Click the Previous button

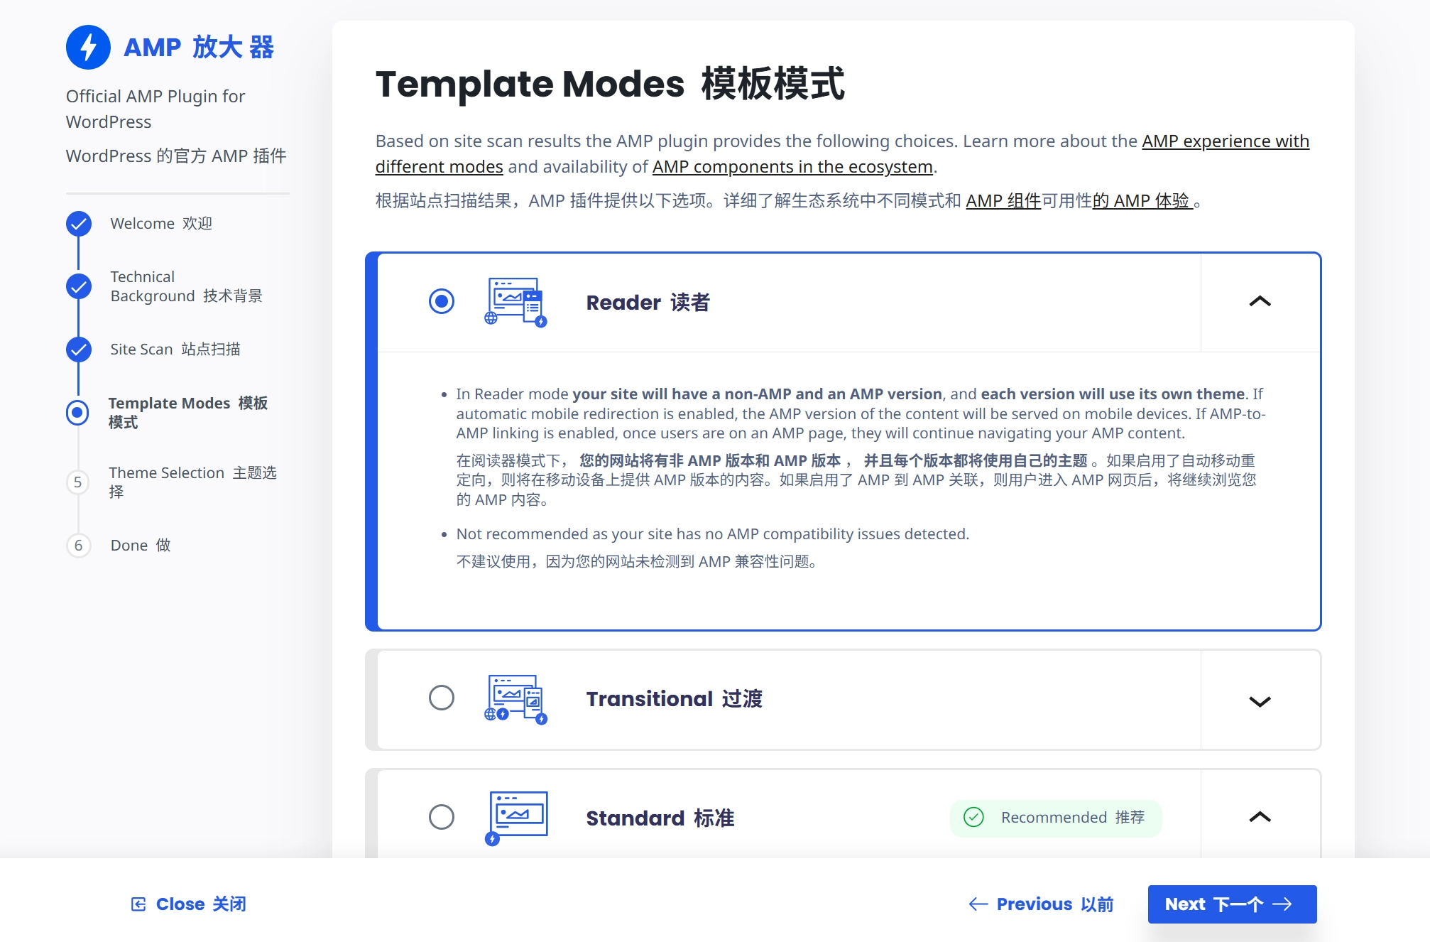(x=1041, y=904)
